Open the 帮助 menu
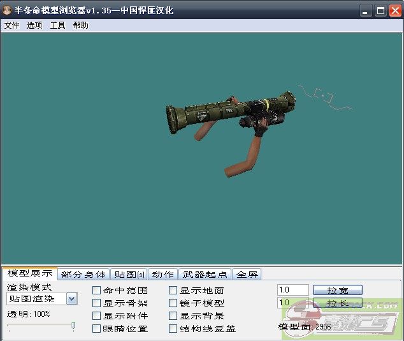Viewport: 404px width, 341px height. [80, 26]
